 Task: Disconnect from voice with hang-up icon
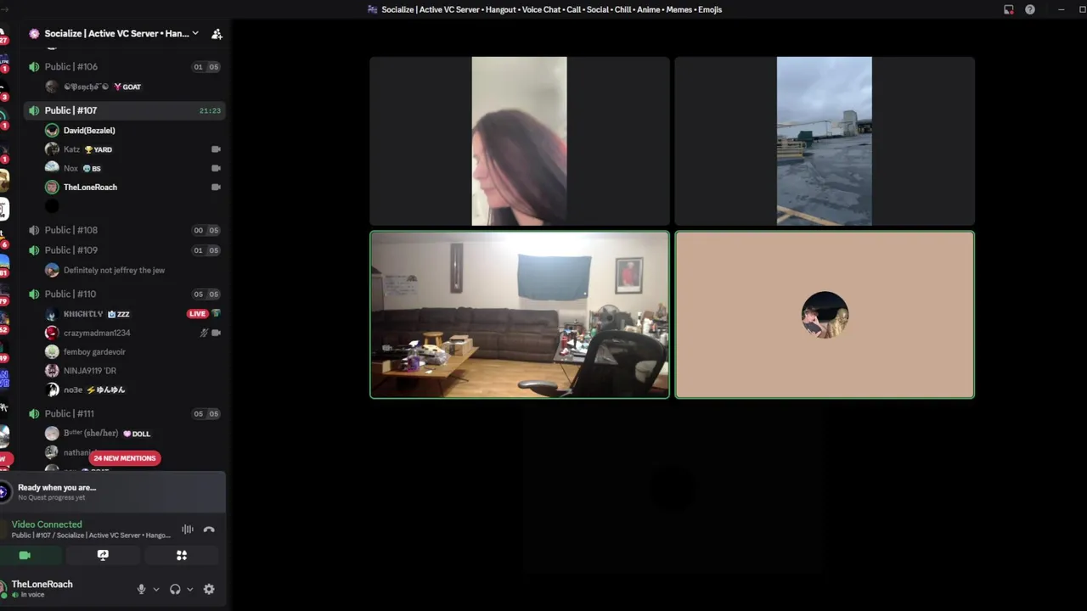click(209, 530)
